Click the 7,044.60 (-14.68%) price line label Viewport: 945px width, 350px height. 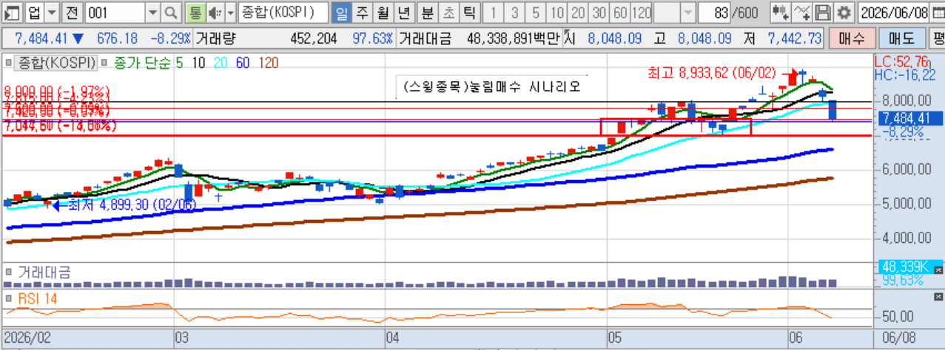tap(61, 126)
